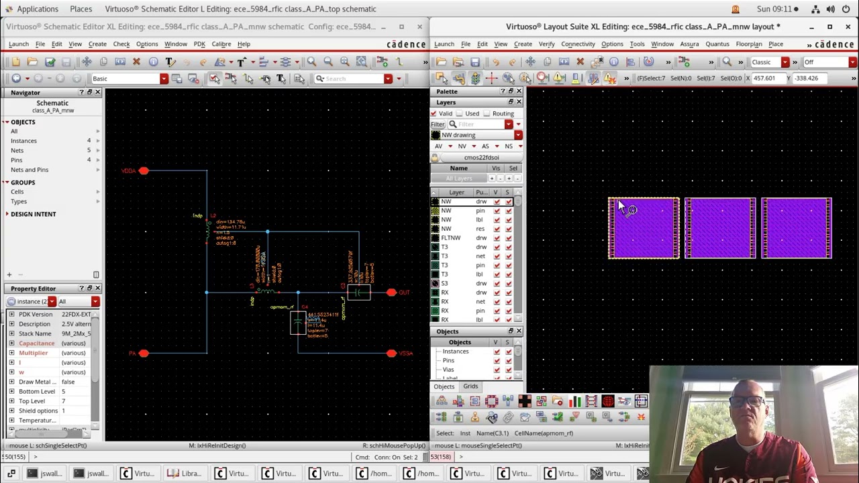Screen dimensions: 859x483
Task: Click red Delete X in Layout Suite toolbar
Action: tap(580, 62)
